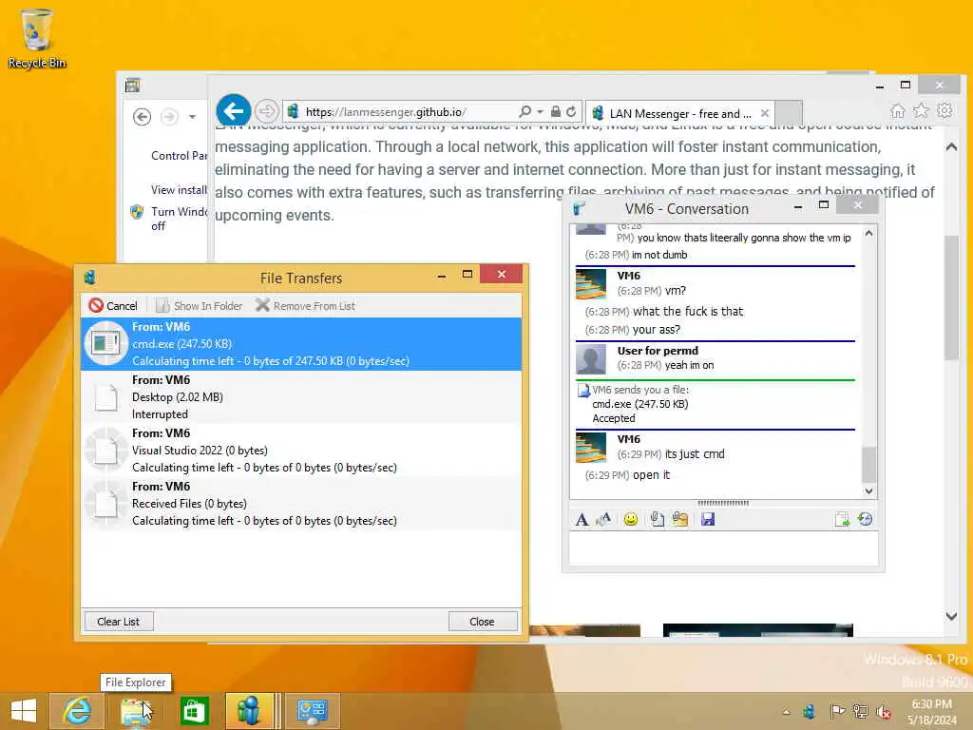Screen dimensions: 973x730
Task: Click the Control Panel Home link
Action: [179, 156]
